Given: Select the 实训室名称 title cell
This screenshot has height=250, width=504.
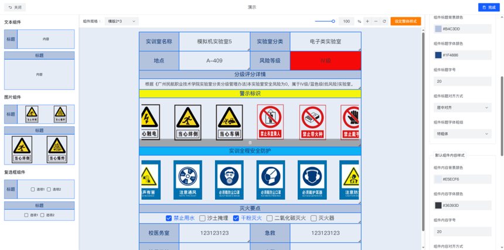Looking at the screenshot, I should pos(159,42).
